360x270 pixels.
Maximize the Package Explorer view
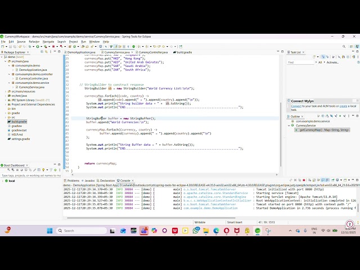click(59, 52)
